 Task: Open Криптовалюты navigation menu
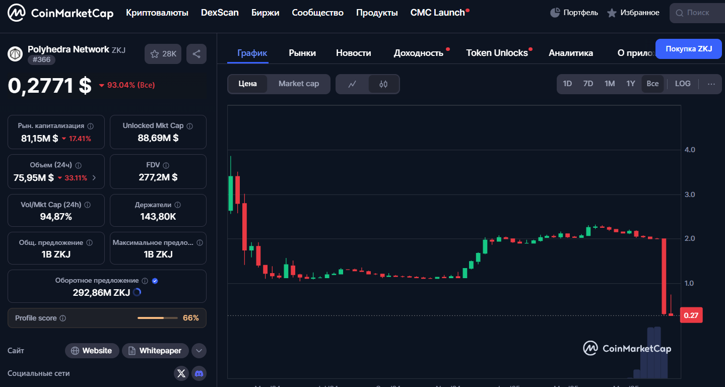pos(157,13)
